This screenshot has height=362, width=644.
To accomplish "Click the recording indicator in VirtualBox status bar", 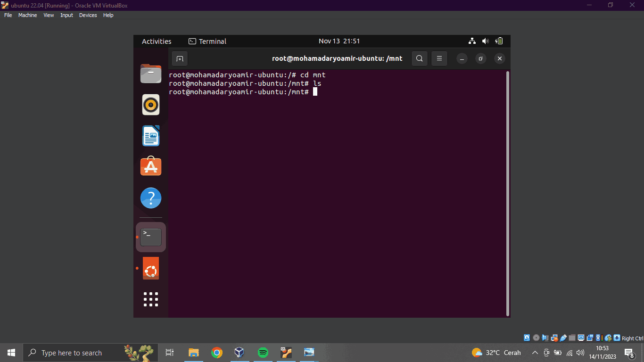I will [590, 338].
